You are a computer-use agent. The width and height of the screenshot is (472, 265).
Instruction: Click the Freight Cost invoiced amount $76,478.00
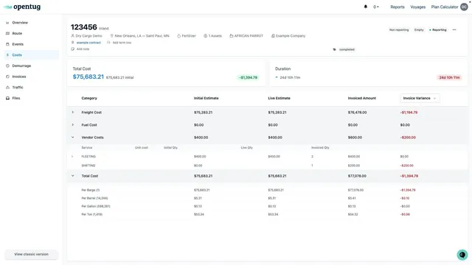357,113
